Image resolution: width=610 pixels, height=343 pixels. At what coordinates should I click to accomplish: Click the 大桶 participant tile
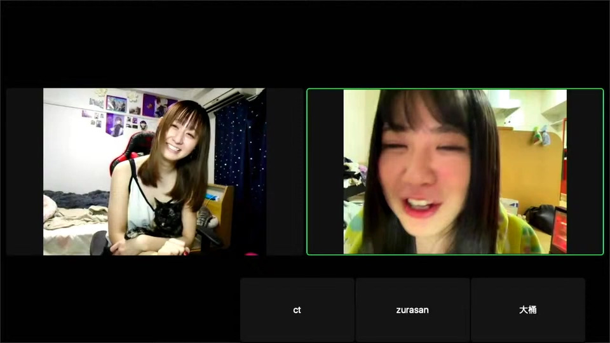click(528, 310)
